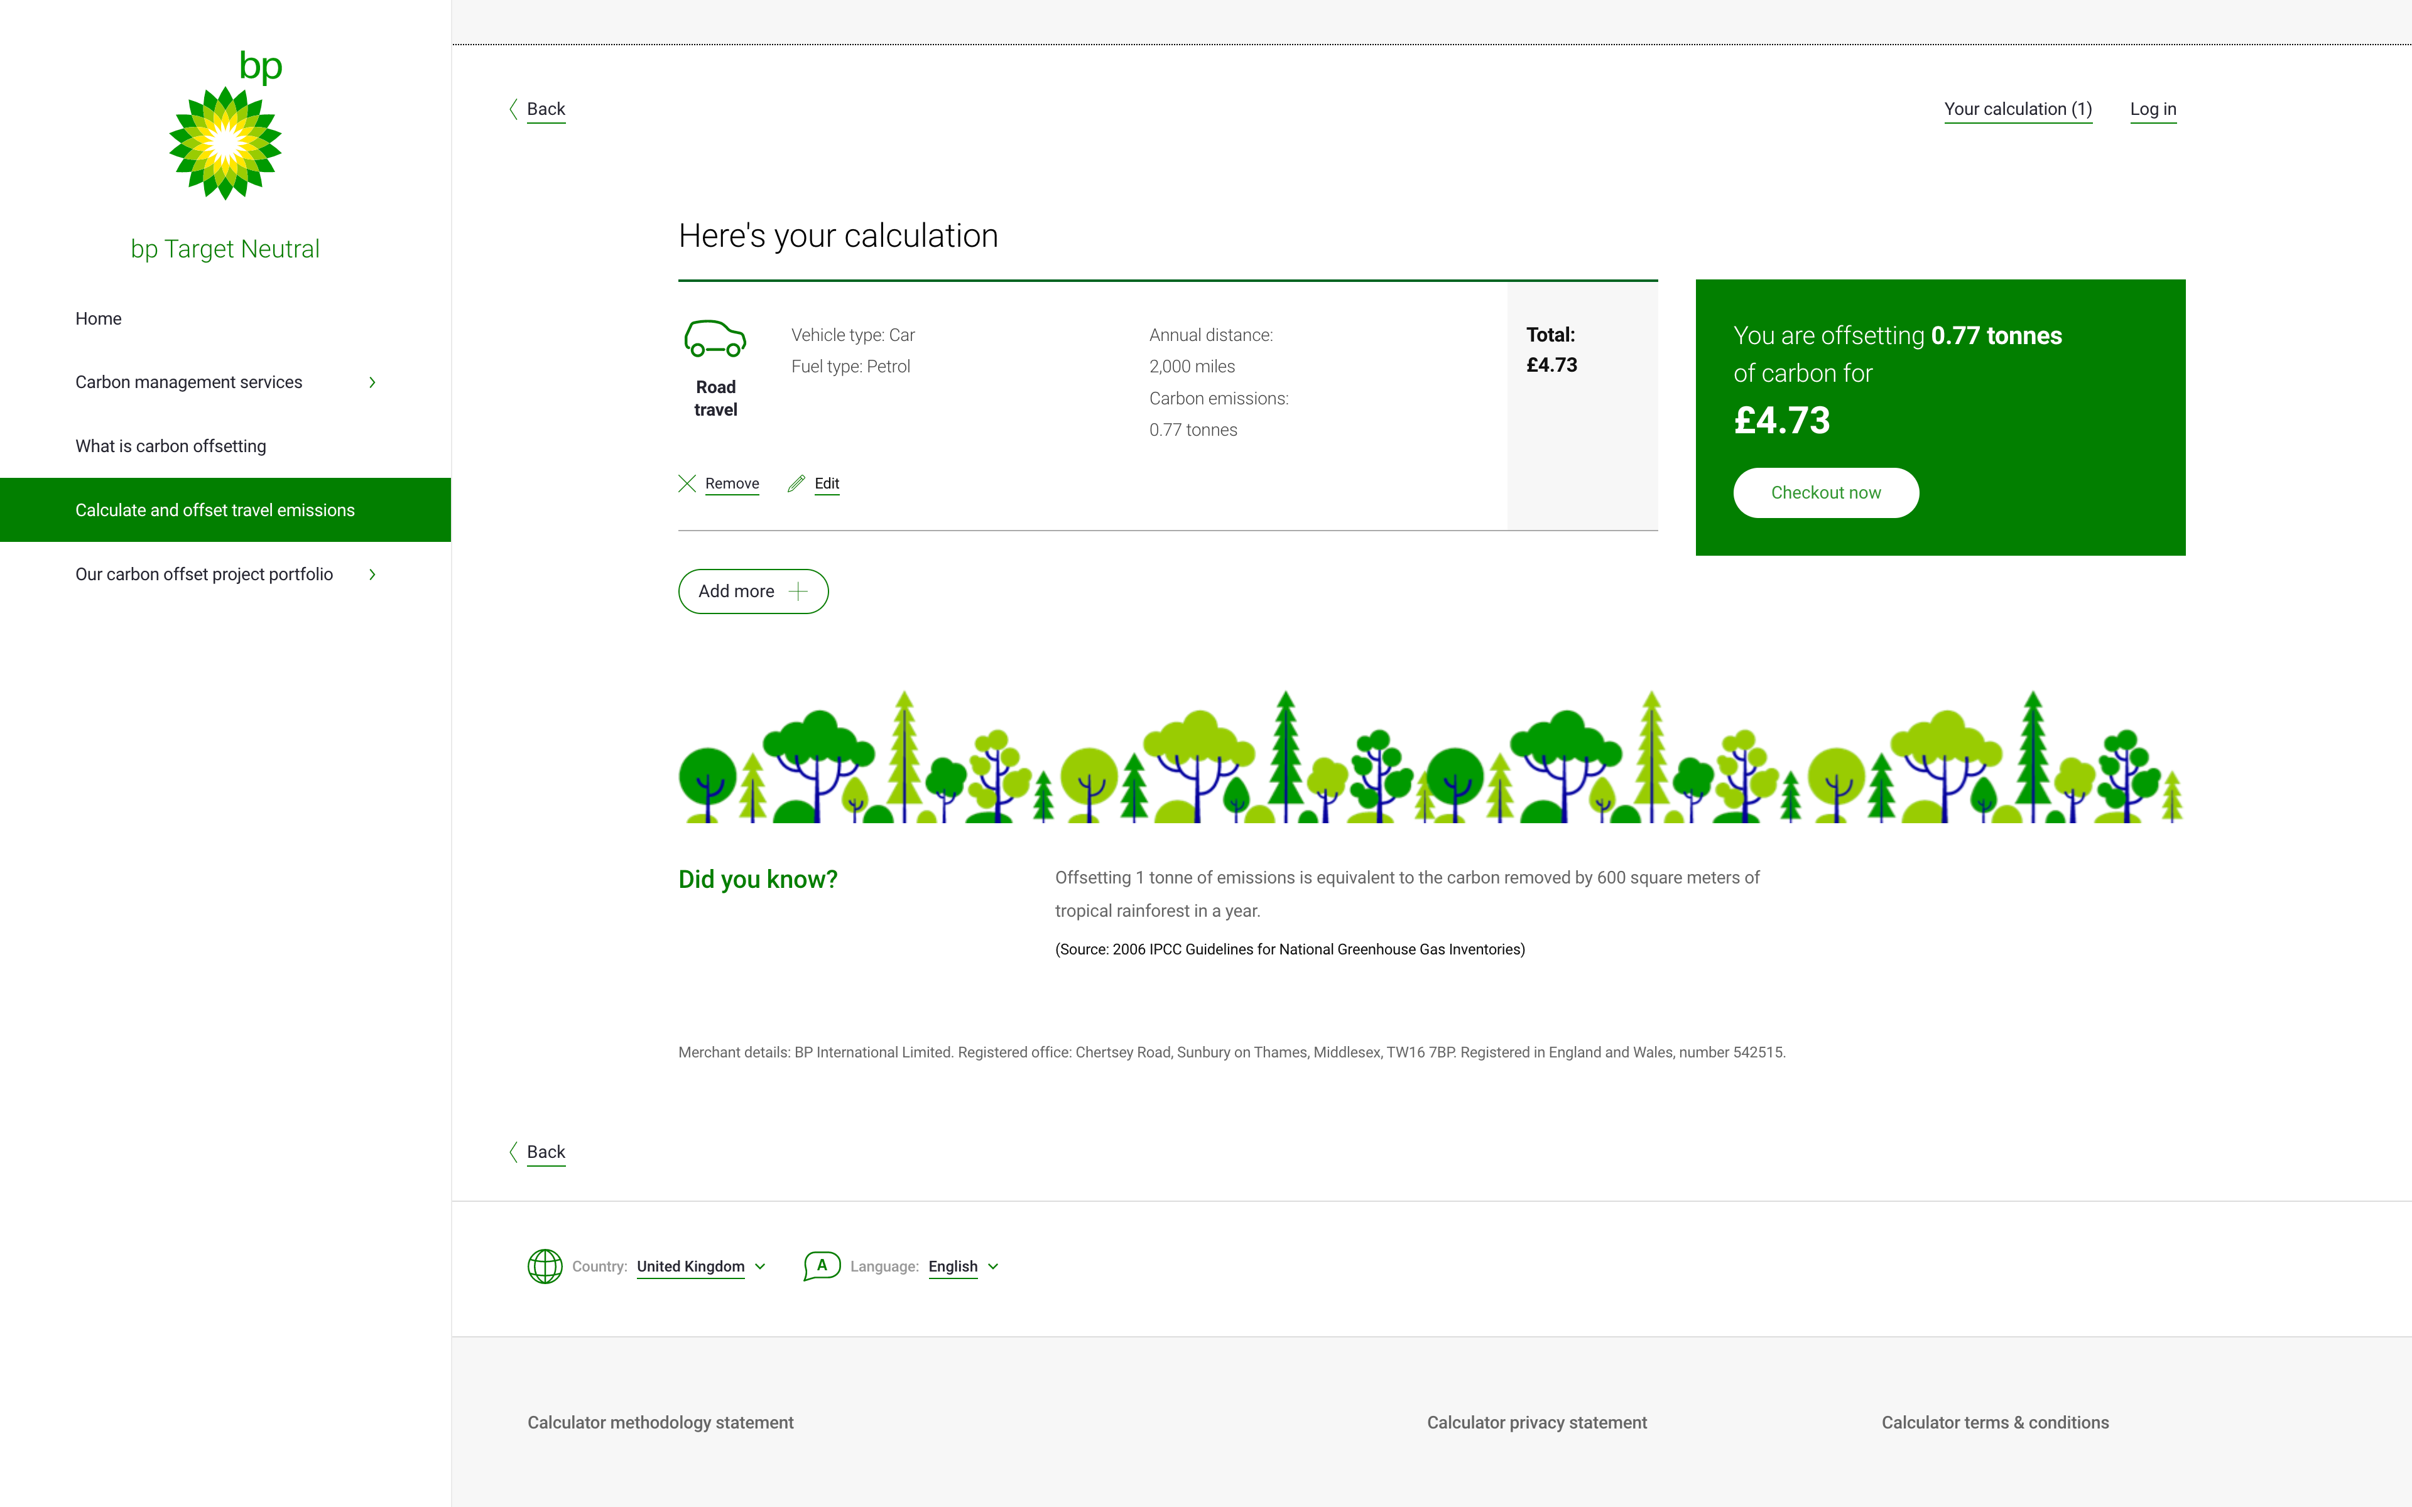
Task: Go to the Home menu item
Action: tap(98, 318)
